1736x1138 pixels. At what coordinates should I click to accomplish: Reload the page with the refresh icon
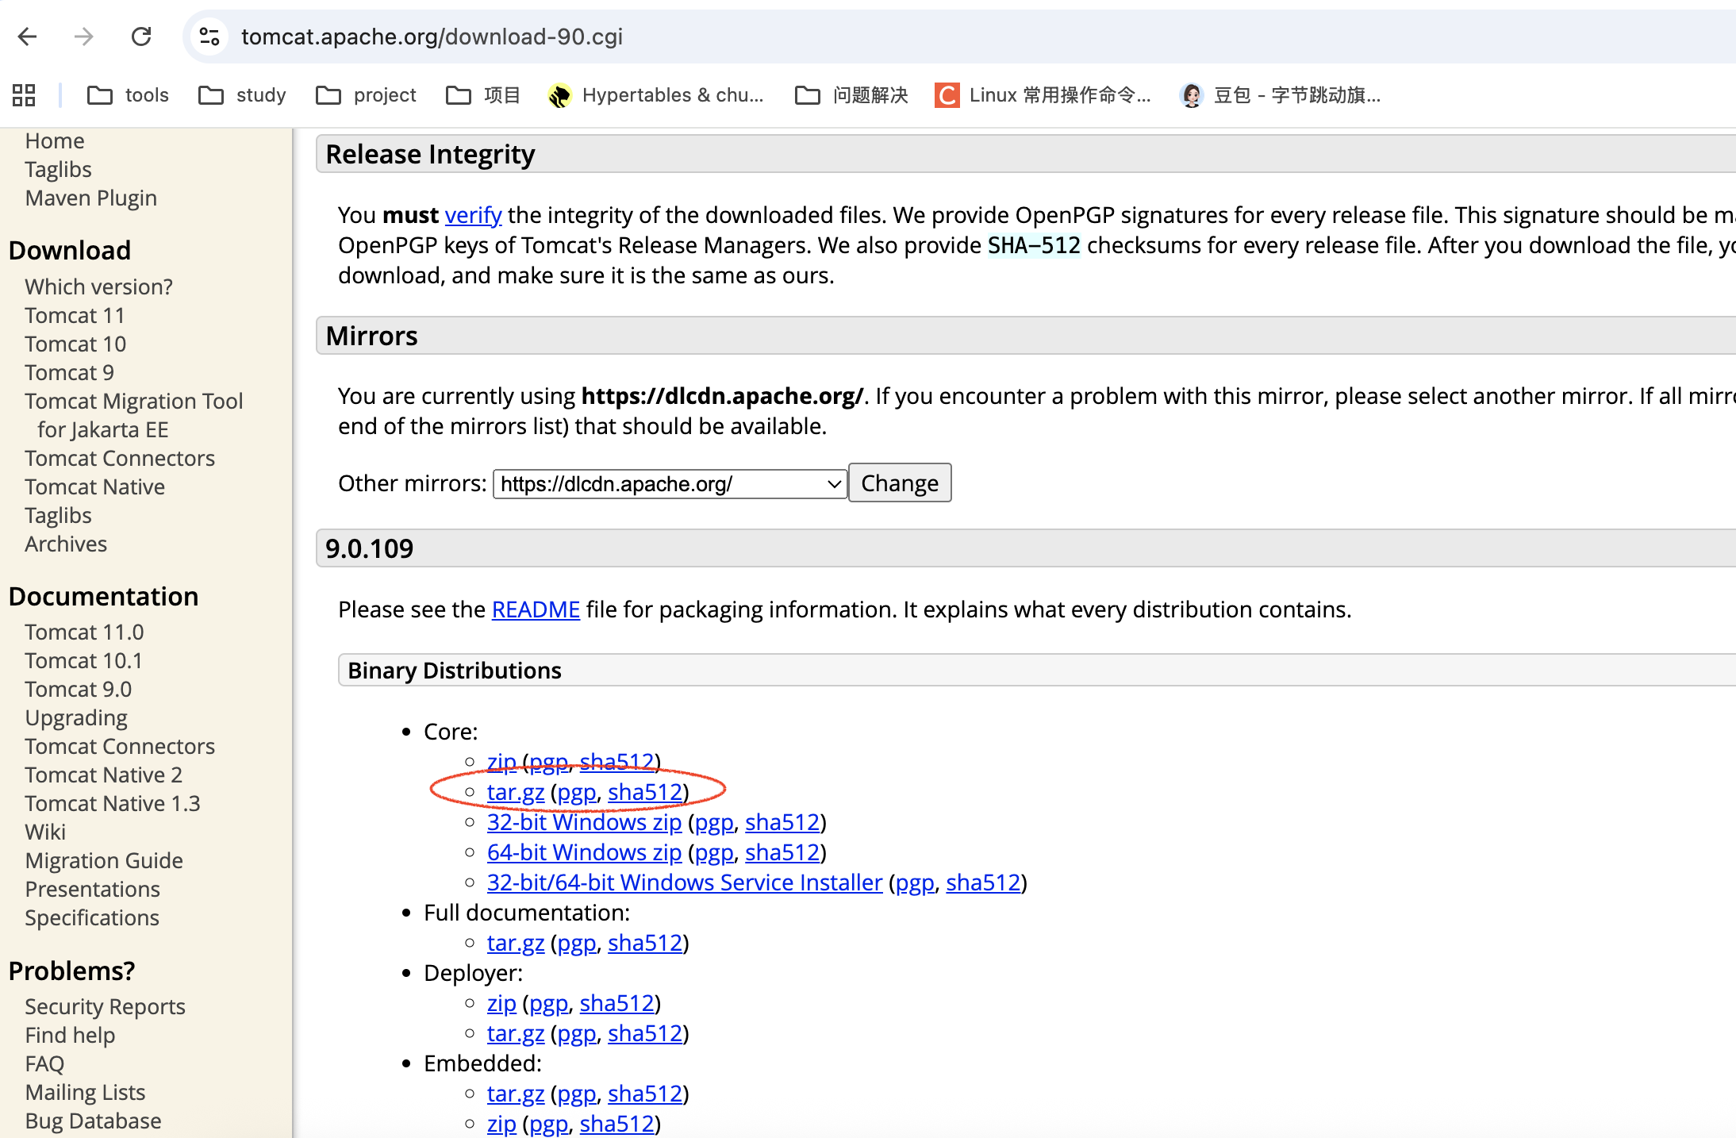click(x=141, y=37)
